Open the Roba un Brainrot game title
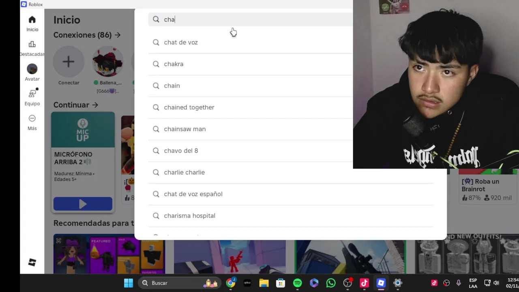Screen dimensions: 519x292 (480, 185)
